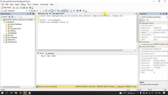Switch to the Results tab
Image resolution: width=168 pixels, height=95 pixels.
pos(40,53)
